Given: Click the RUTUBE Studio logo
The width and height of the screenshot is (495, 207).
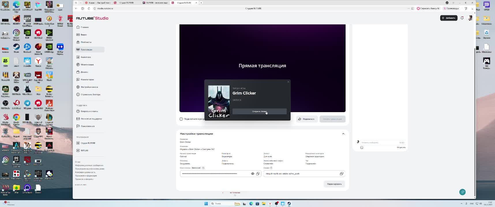Looking at the screenshot, I should click(x=92, y=18).
